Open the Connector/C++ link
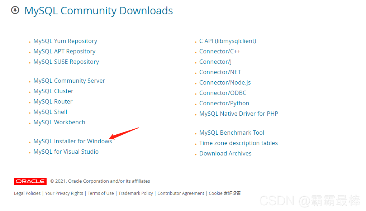This screenshot has height=211, width=366. (220, 51)
